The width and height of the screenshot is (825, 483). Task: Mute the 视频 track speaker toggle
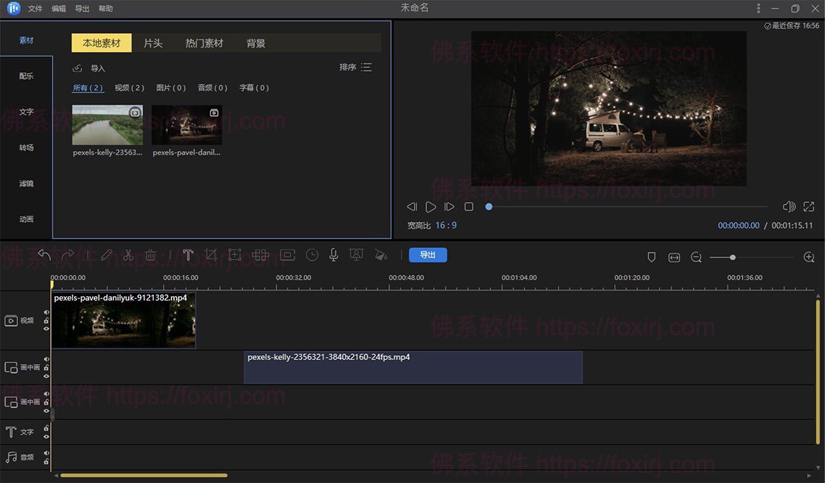(x=46, y=313)
